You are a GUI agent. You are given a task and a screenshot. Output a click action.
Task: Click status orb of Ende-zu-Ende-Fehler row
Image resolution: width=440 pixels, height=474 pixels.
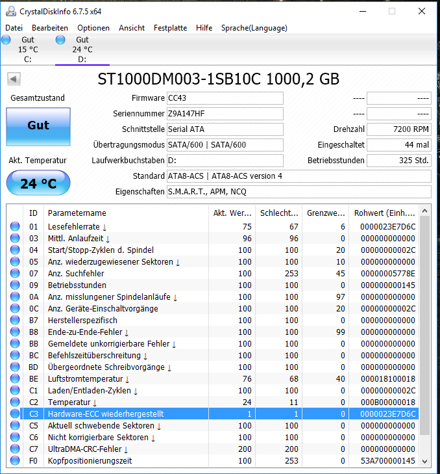(15, 332)
